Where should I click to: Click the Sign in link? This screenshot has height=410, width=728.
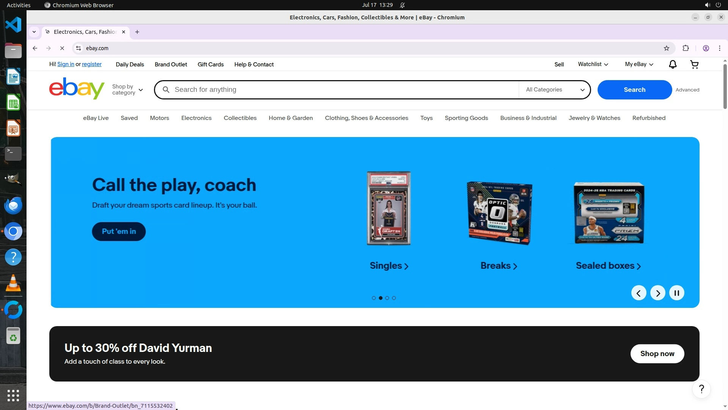[66, 65]
